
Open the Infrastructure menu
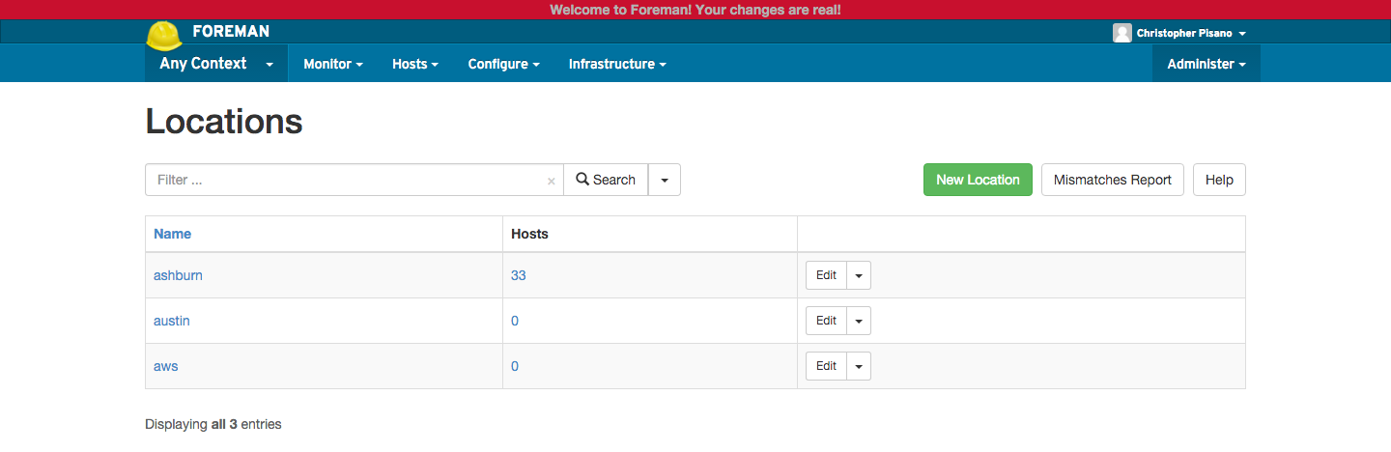[617, 64]
